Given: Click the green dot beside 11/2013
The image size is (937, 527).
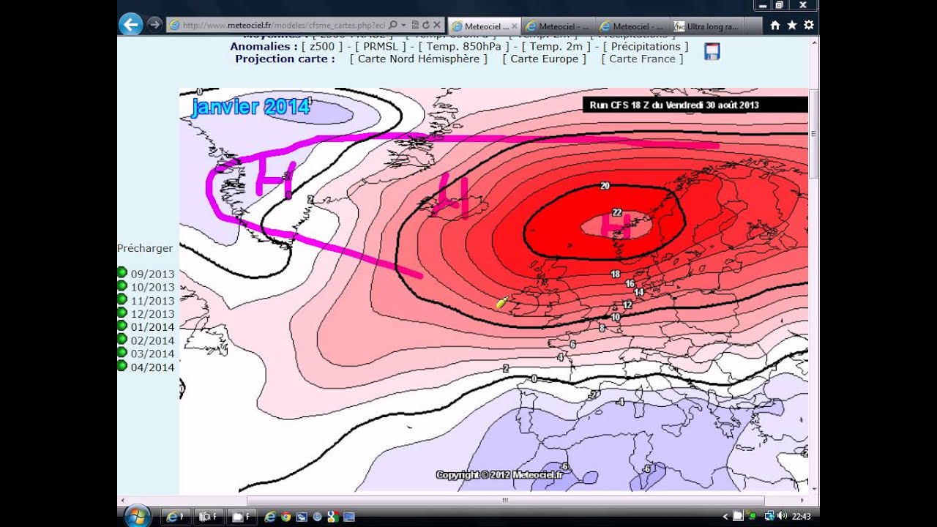Looking at the screenshot, I should tap(122, 299).
